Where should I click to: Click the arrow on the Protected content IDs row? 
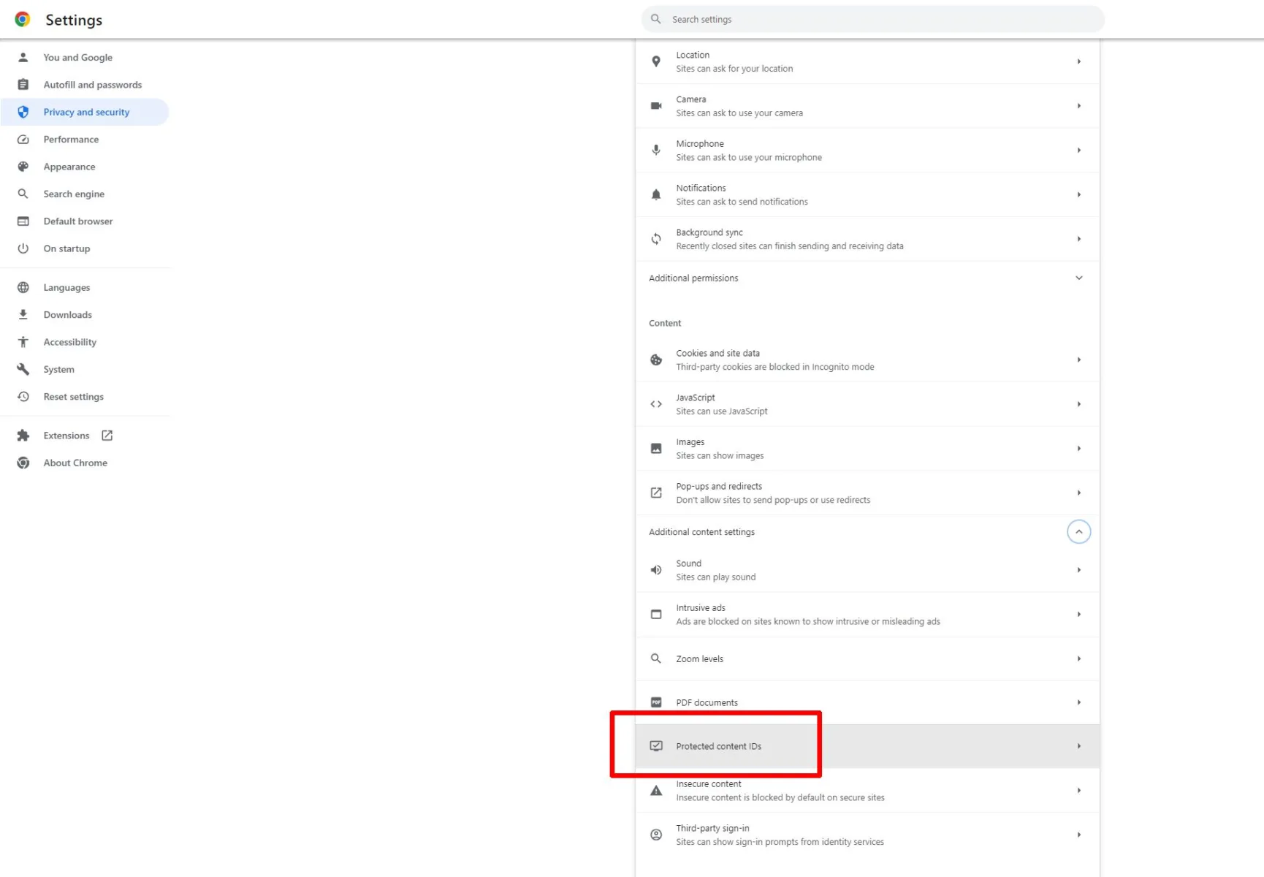[1079, 746]
